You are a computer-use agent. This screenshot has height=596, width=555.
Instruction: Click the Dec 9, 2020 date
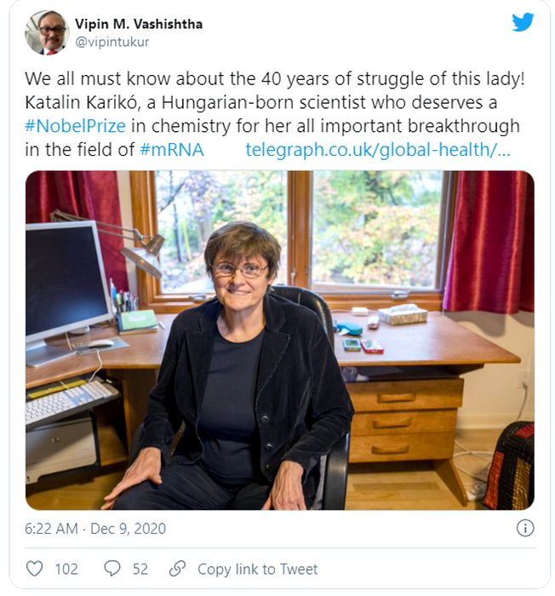click(128, 529)
